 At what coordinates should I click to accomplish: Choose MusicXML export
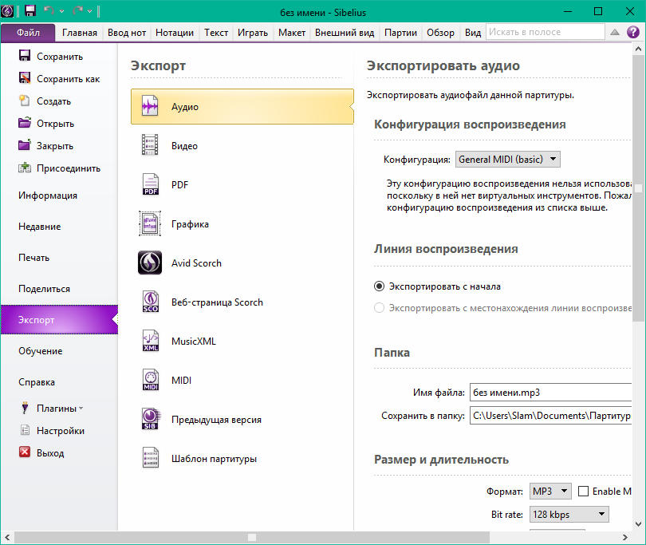[242, 341]
